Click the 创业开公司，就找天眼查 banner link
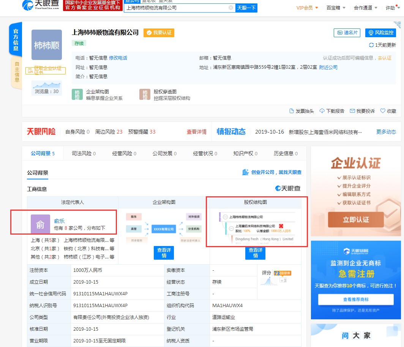The image size is (404, 347). (272, 172)
